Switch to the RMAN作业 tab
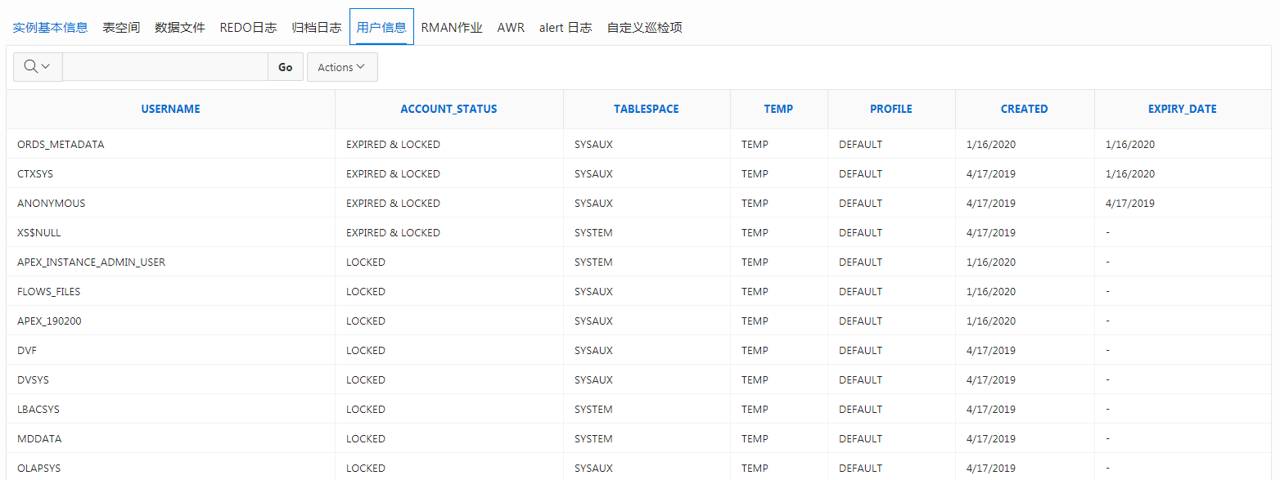Viewport: 1280px width, 480px height. [452, 27]
